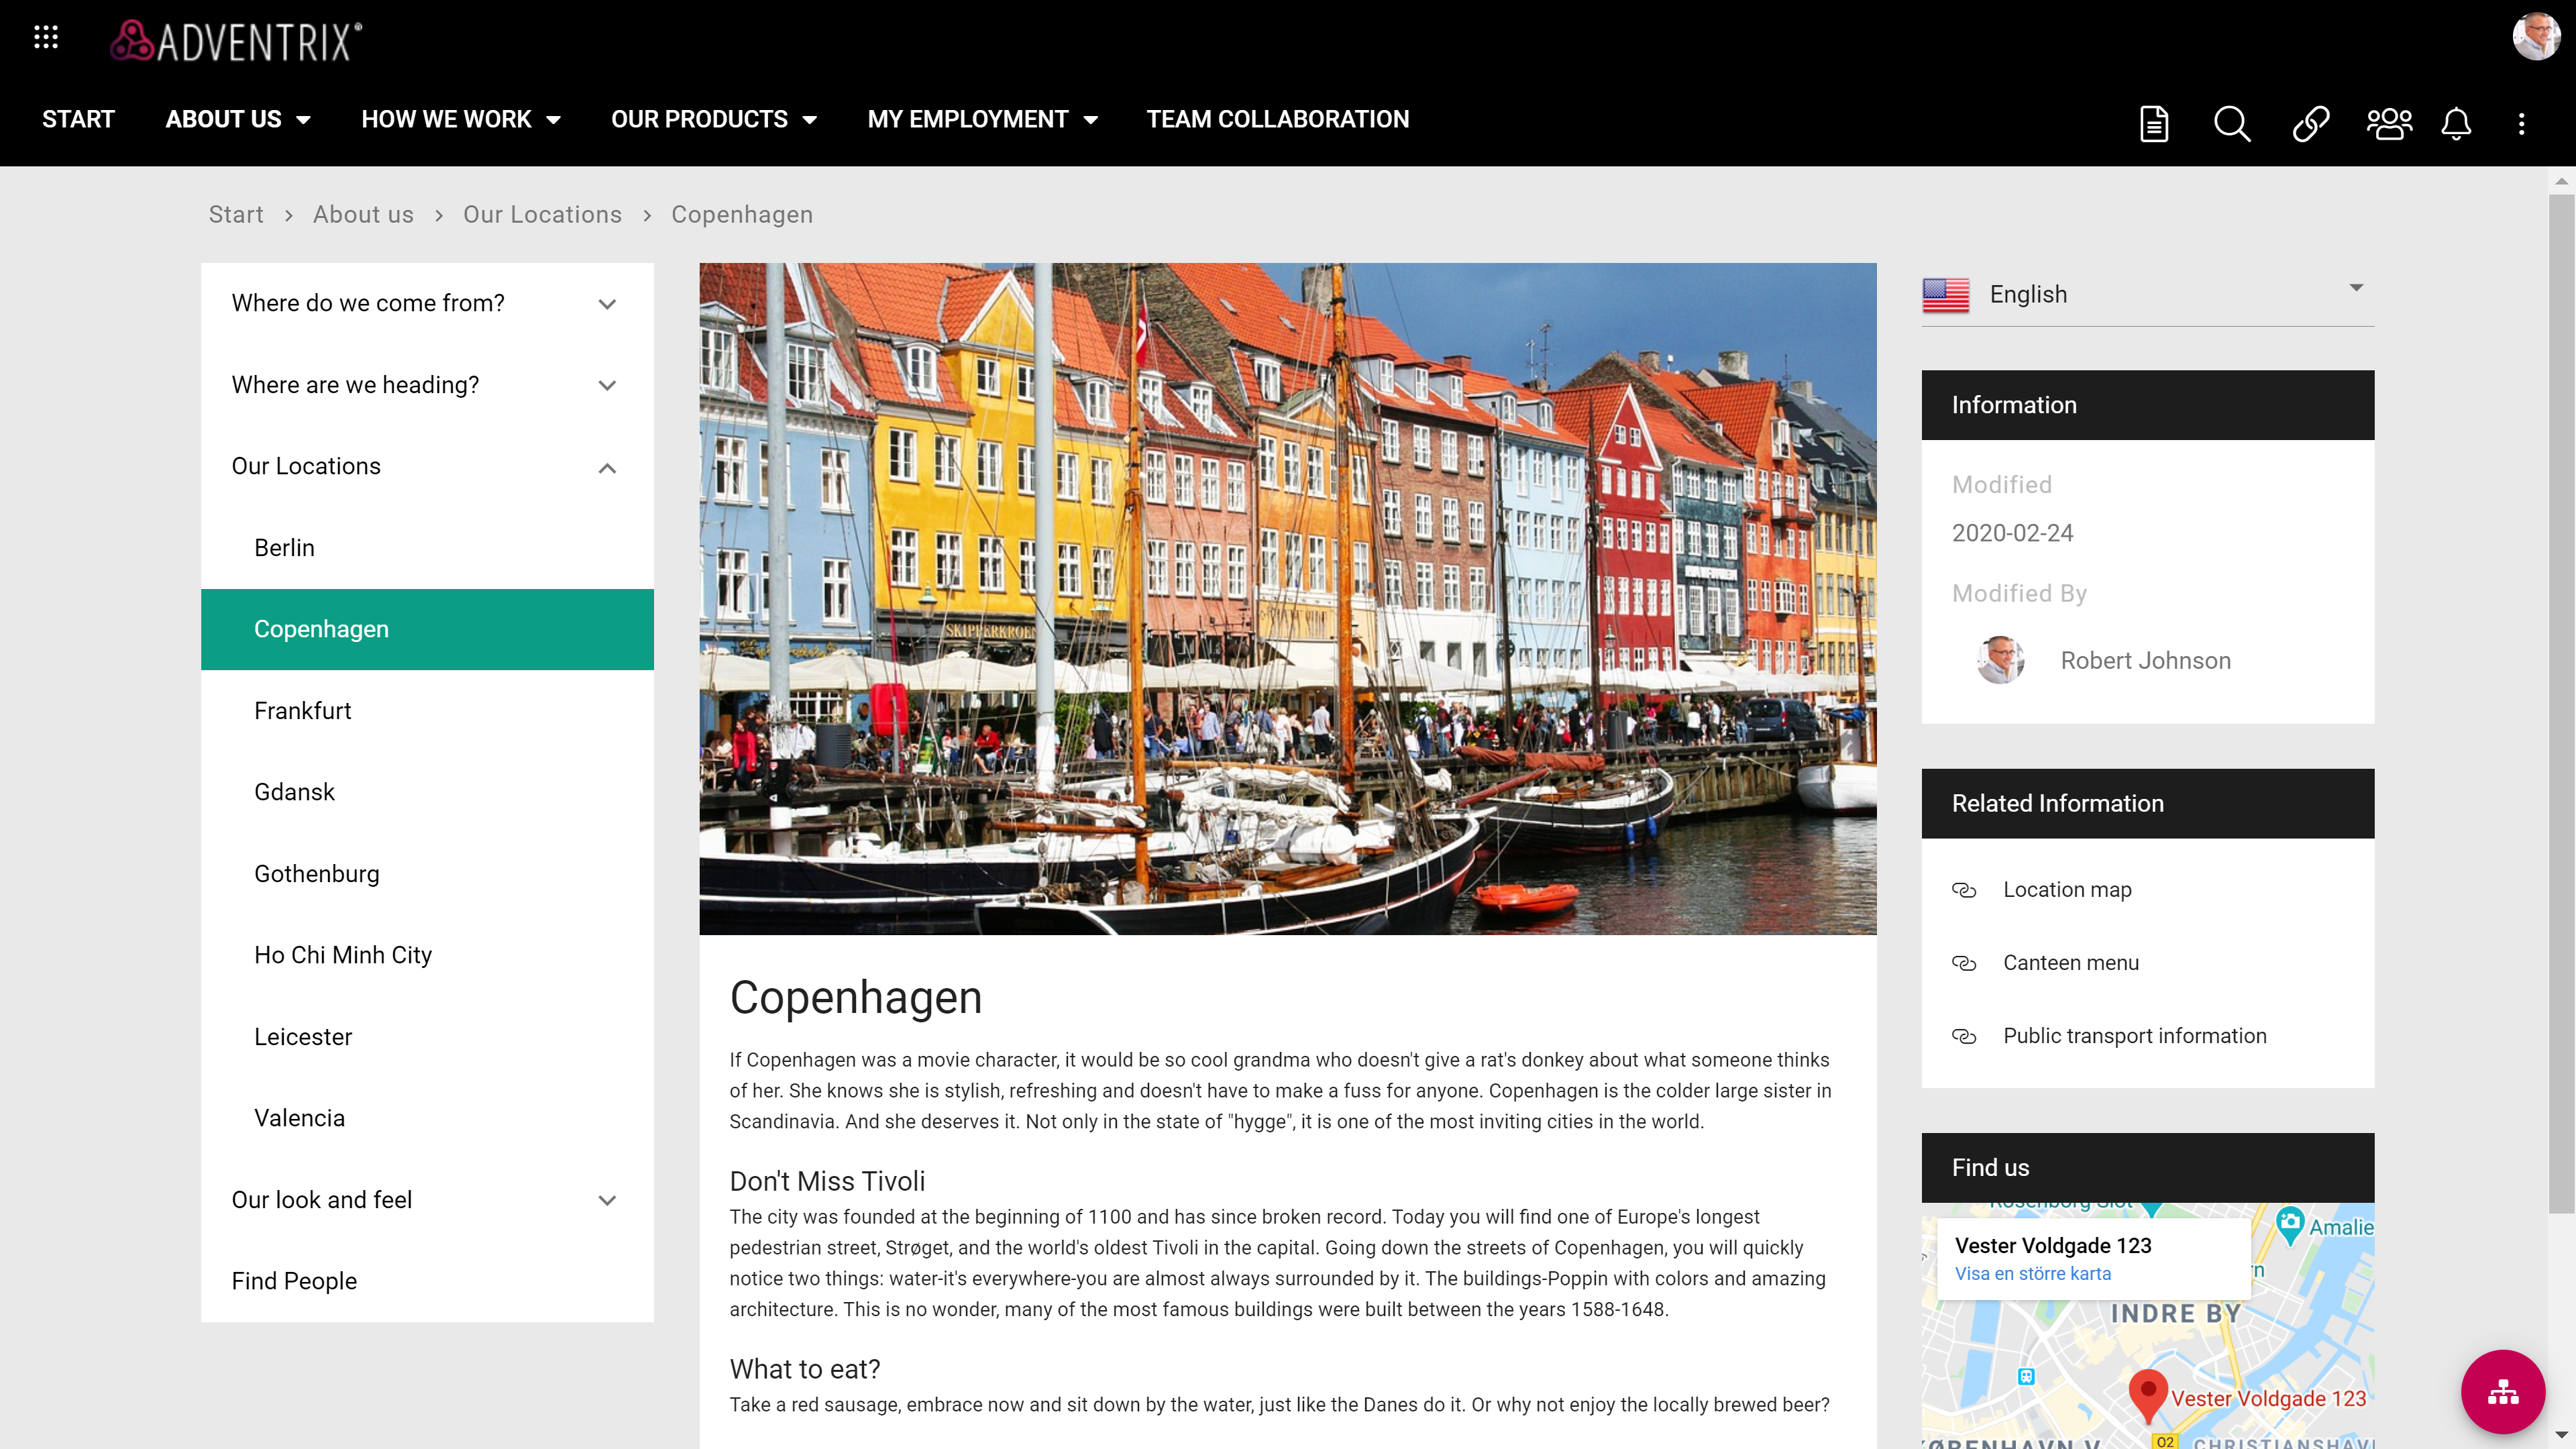Open the search magnifier icon
Image resolution: width=2576 pixels, height=1449 pixels.
coord(2231,124)
